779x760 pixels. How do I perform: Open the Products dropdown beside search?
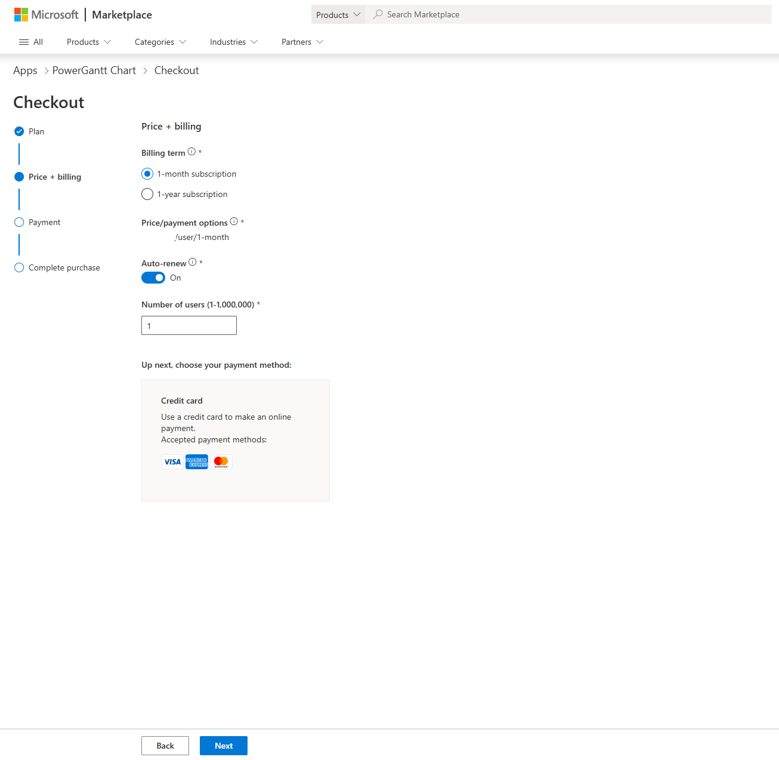338,14
